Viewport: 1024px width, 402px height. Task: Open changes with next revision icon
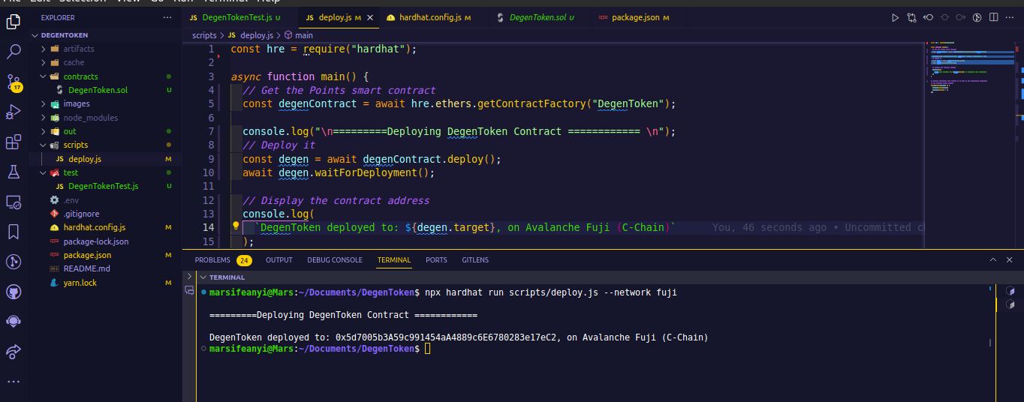(961, 17)
